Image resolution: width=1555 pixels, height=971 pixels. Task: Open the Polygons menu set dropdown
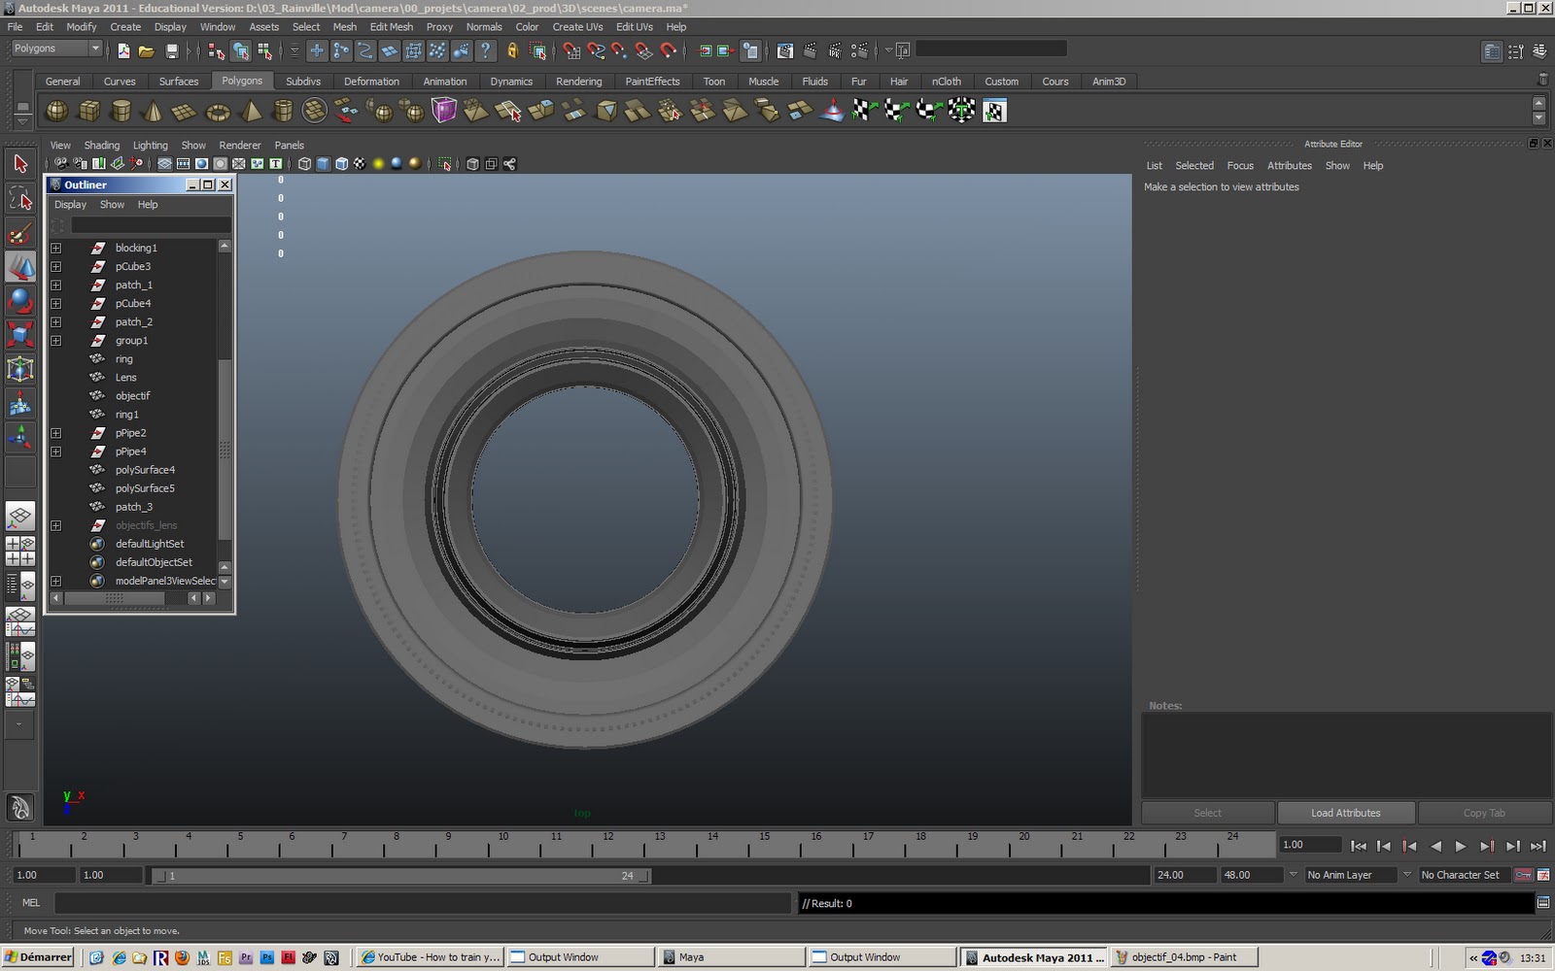pyautogui.click(x=57, y=49)
